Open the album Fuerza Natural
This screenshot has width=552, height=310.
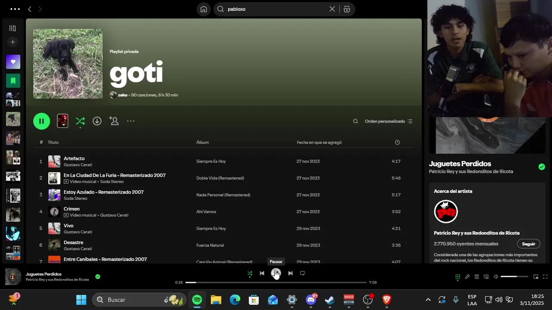coord(210,245)
